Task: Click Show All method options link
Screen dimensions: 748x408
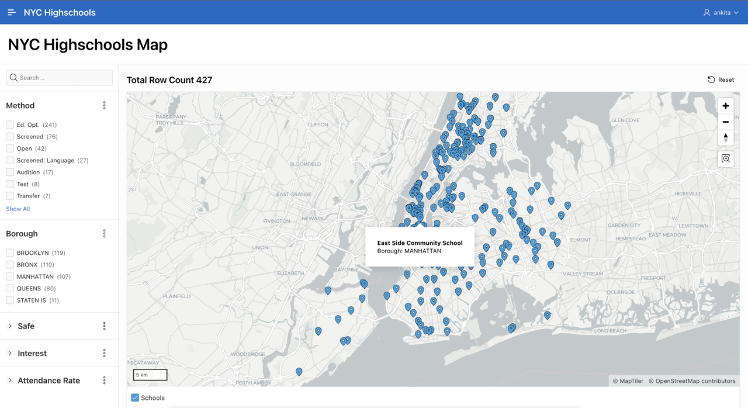Action: (18, 209)
